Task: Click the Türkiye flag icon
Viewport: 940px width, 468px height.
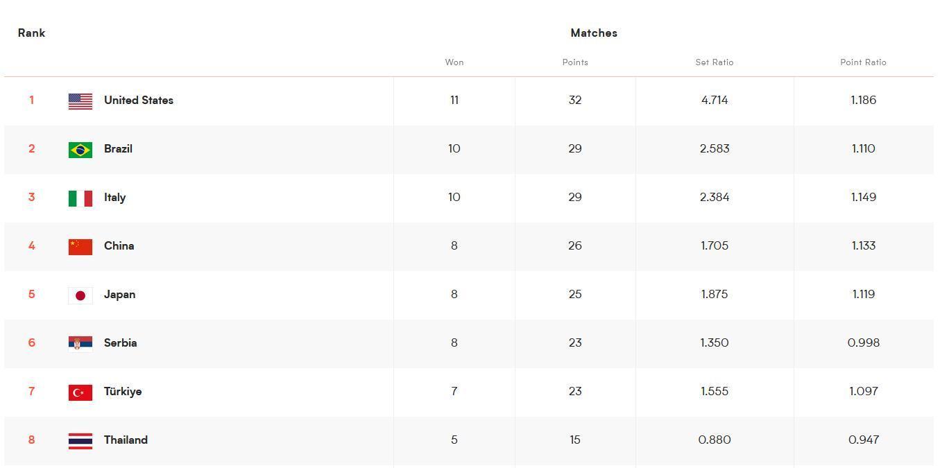Action: click(80, 392)
